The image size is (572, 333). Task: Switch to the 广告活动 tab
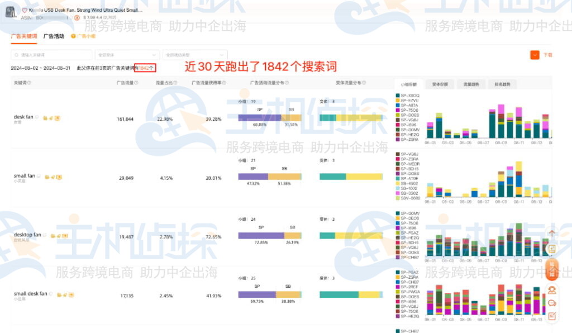[53, 37]
